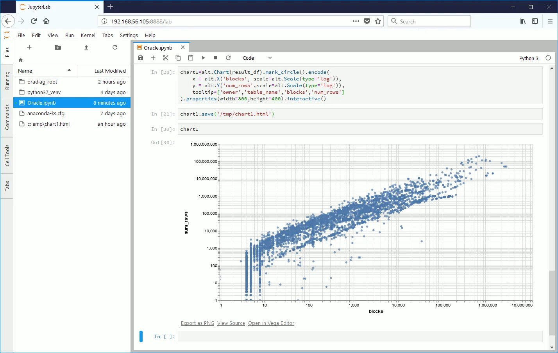
Task: Click the Open in Vega Editor link
Action: 271,323
